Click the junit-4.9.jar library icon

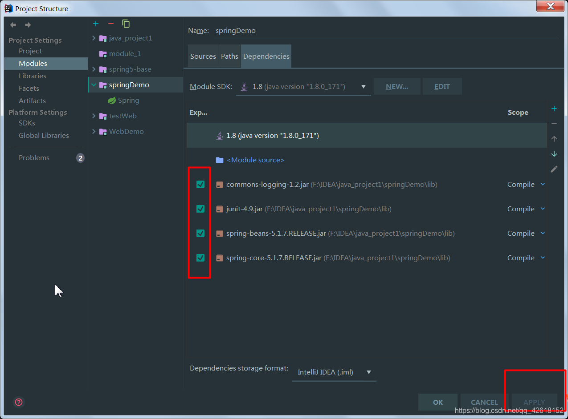219,209
